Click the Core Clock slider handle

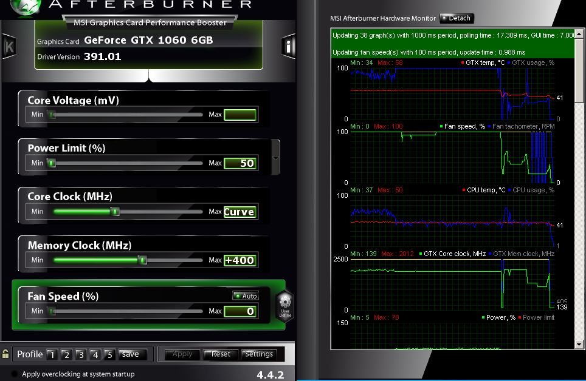[115, 212]
